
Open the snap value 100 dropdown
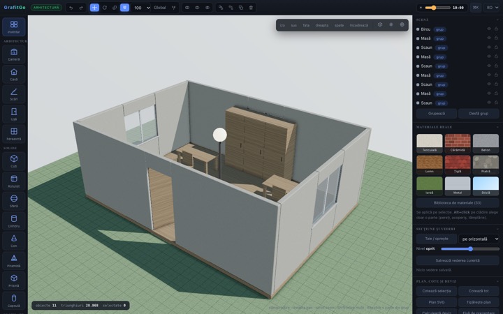pos(141,8)
